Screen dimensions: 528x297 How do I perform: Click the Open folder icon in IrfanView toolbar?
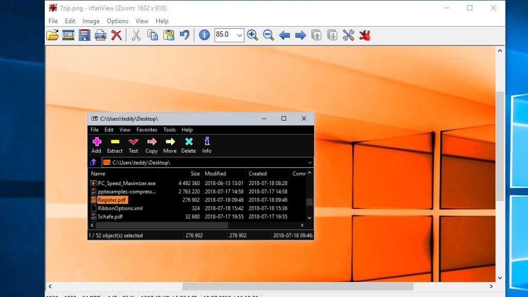pos(53,35)
